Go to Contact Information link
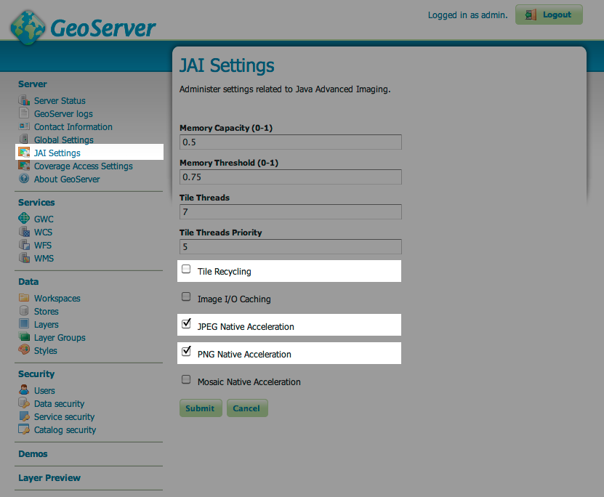This screenshot has height=497, width=604. click(73, 126)
